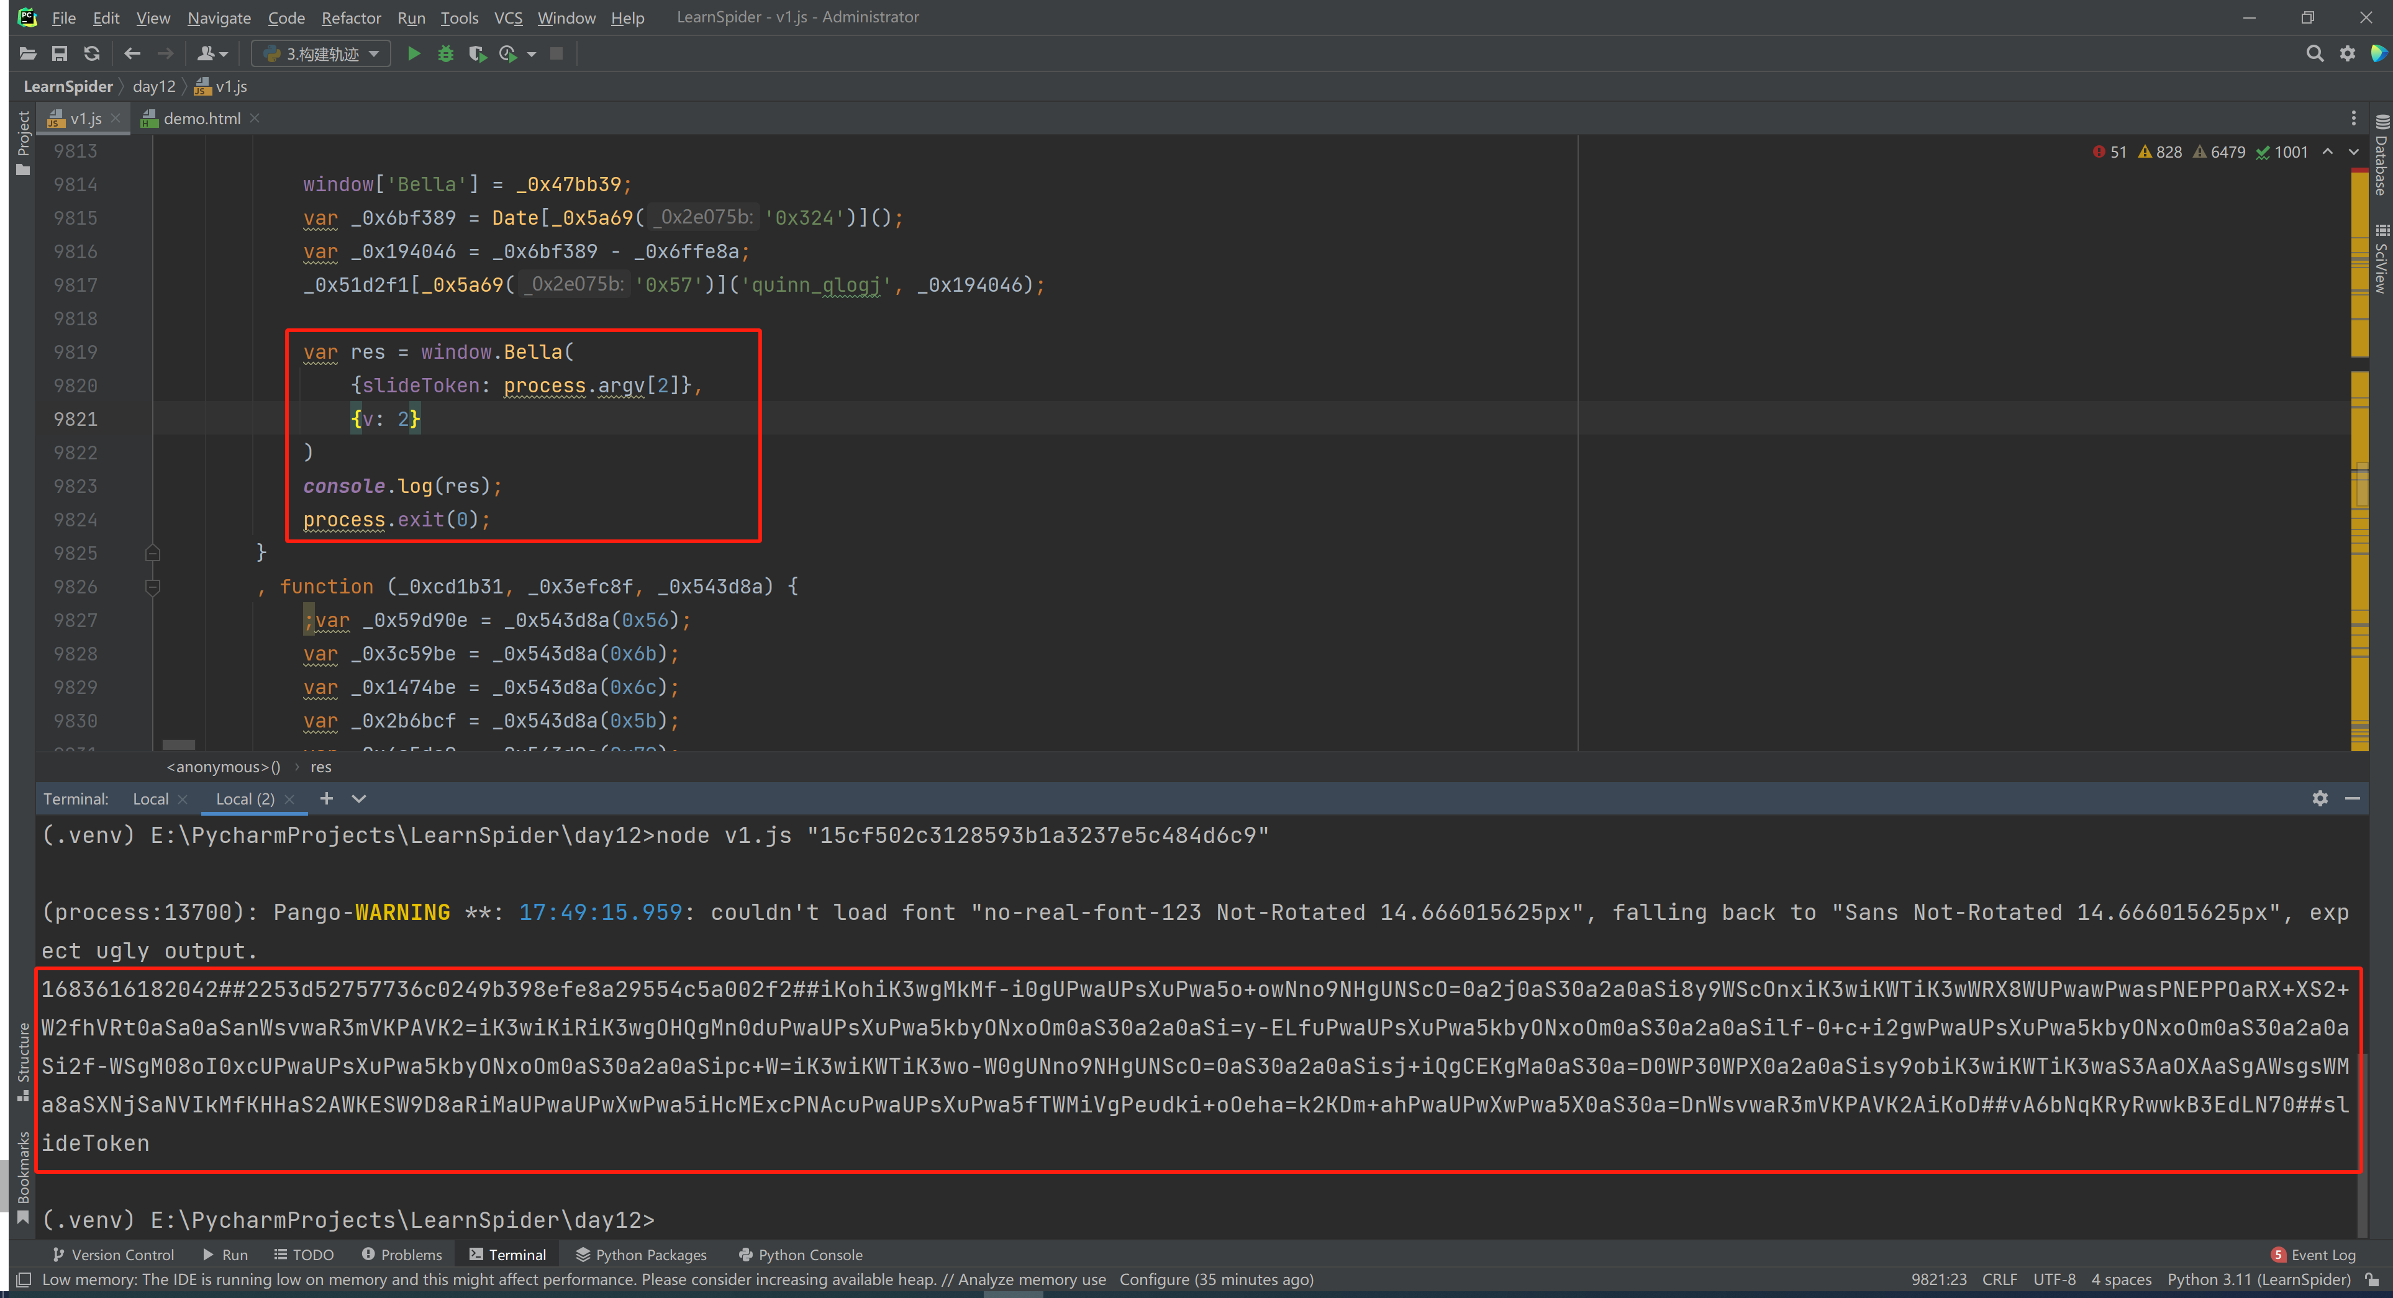2393x1298 pixels.
Task: Open the VCS menu
Action: click(508, 17)
